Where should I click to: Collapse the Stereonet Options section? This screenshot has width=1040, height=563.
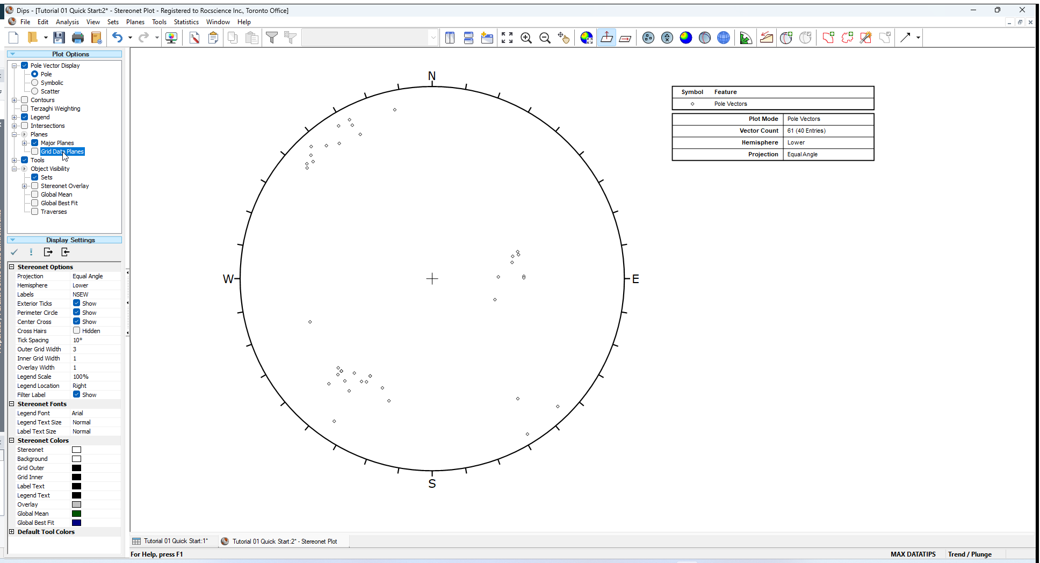pos(12,266)
